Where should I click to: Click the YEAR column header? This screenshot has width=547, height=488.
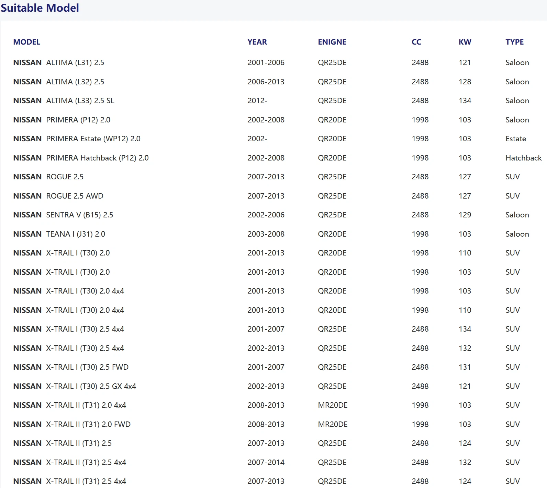pyautogui.click(x=257, y=42)
